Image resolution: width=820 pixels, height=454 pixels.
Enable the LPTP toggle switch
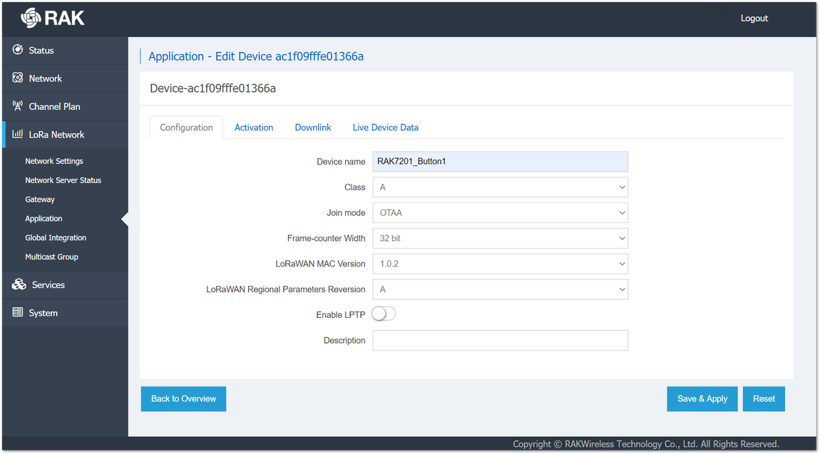tap(384, 314)
